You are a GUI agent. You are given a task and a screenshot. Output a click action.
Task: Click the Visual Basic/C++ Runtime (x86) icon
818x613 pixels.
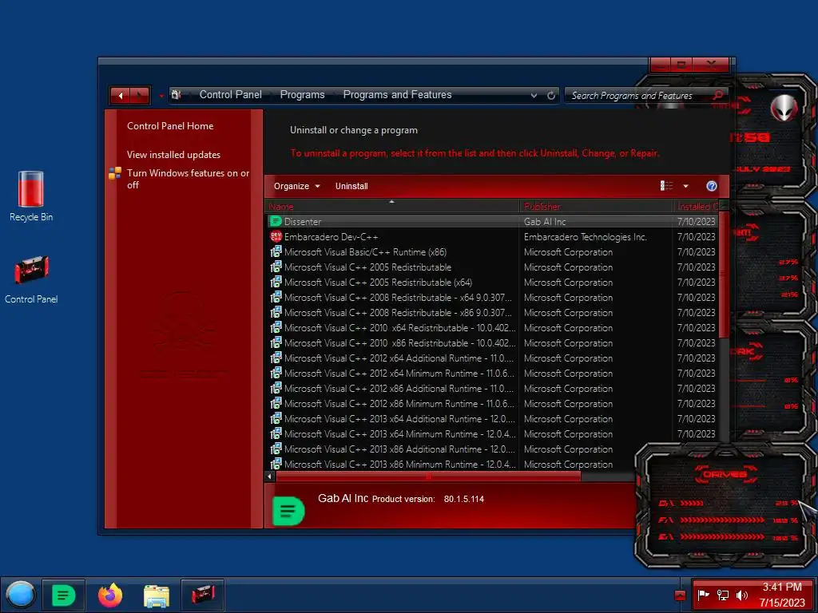click(276, 251)
